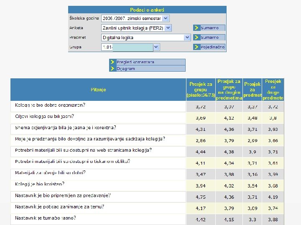This screenshot has height=225, width=301.
Task: Click arrow icon beside Pregled komentara
Action: 112,62
